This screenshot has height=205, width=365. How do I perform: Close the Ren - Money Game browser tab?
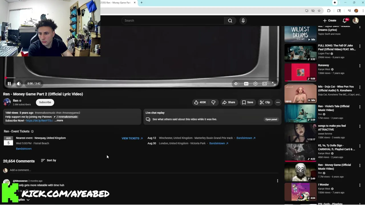135,3
